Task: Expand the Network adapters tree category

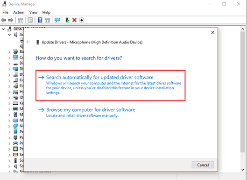Action: tap(9, 126)
